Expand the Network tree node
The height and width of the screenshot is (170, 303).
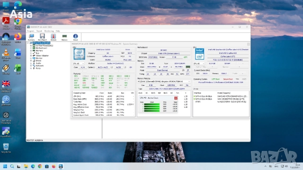31,66
